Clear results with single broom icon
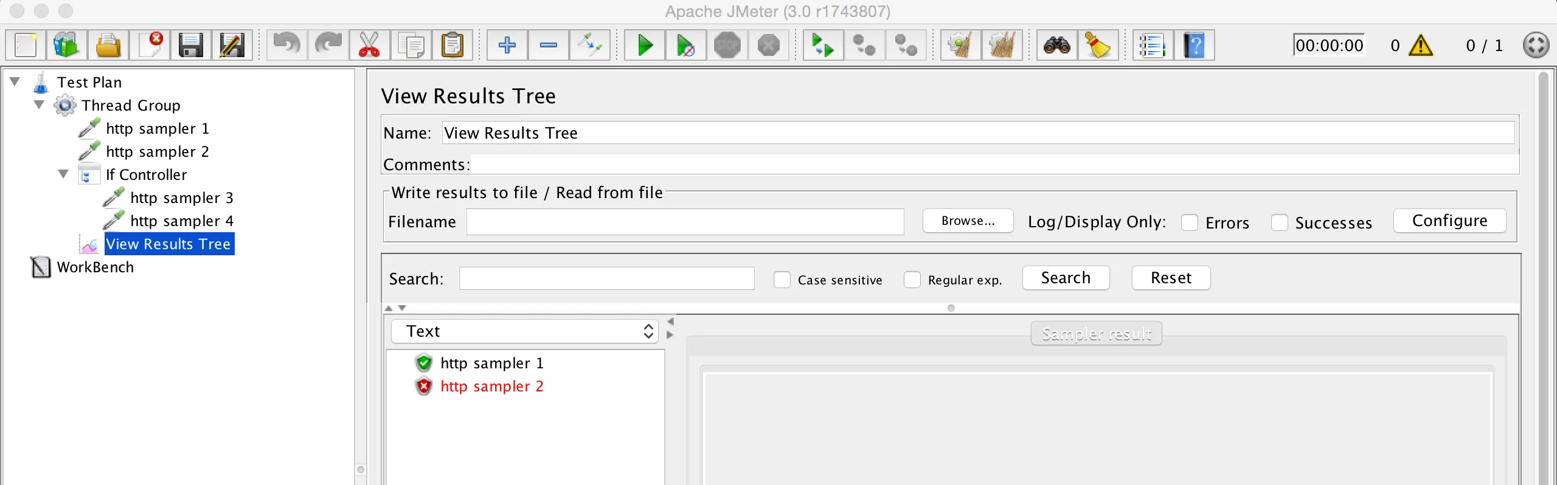This screenshot has width=1557, height=485. [961, 45]
